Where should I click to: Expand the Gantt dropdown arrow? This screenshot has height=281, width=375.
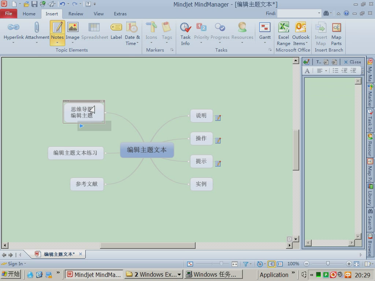point(265,43)
